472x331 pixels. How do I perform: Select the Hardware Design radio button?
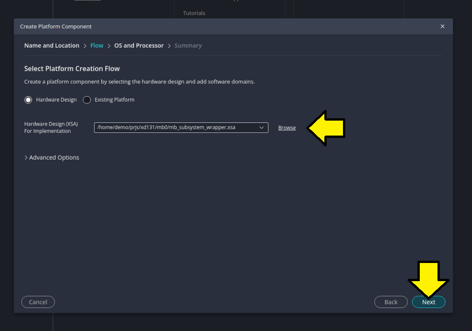pos(29,100)
